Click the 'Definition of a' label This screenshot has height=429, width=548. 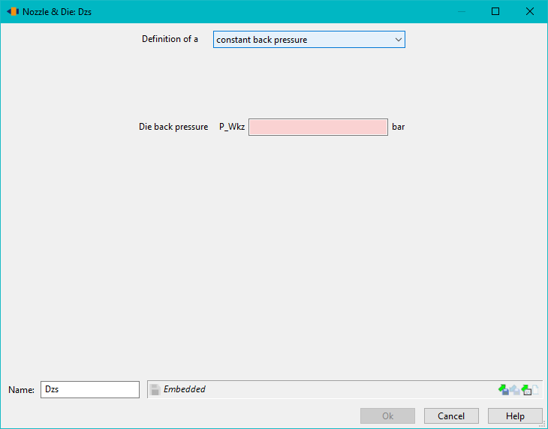pyautogui.click(x=170, y=39)
